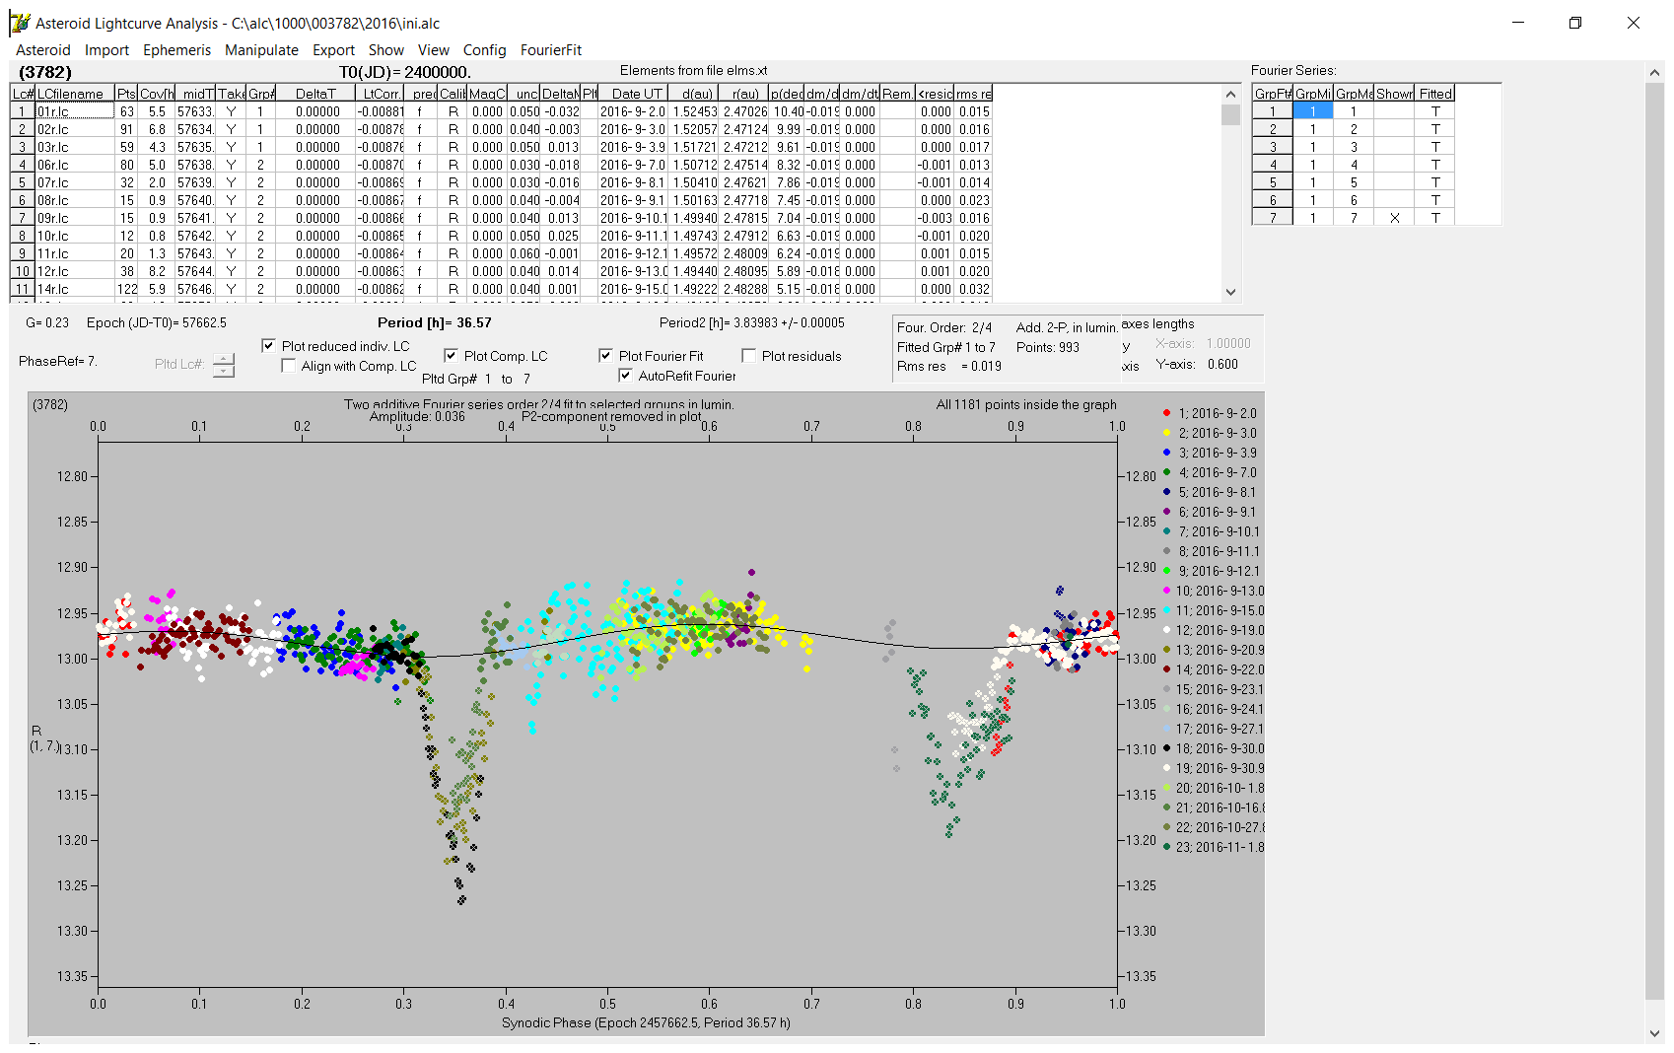Click Four. Order: 2/4 text
1674x1053 pixels.
(x=944, y=327)
